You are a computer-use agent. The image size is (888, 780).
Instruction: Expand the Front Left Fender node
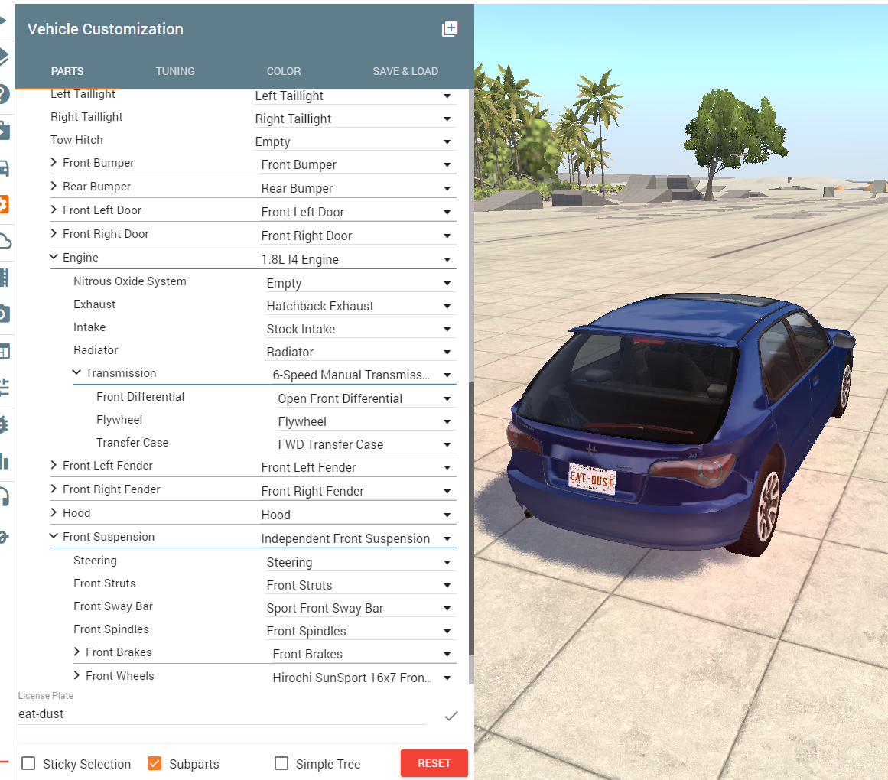[54, 465]
